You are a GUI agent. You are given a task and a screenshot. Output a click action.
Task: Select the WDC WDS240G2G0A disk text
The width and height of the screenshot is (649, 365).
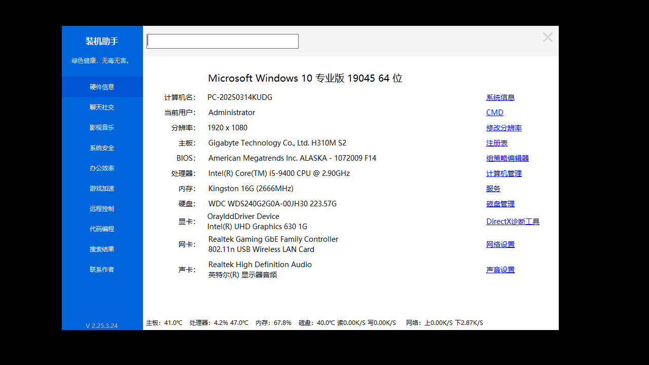coord(272,204)
